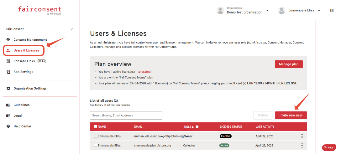Sort the table by ROLE column

[x=189, y=127]
